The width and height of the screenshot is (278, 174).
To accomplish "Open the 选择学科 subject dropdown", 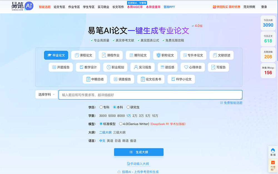I will coord(46,95).
